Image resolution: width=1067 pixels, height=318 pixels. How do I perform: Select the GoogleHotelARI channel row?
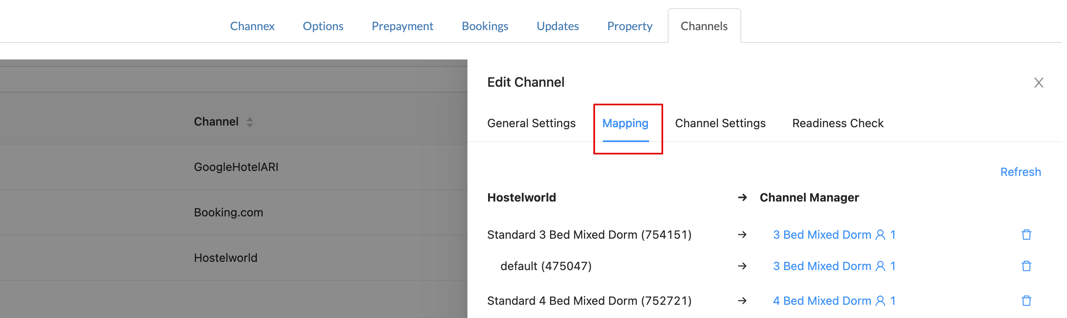pos(234,167)
